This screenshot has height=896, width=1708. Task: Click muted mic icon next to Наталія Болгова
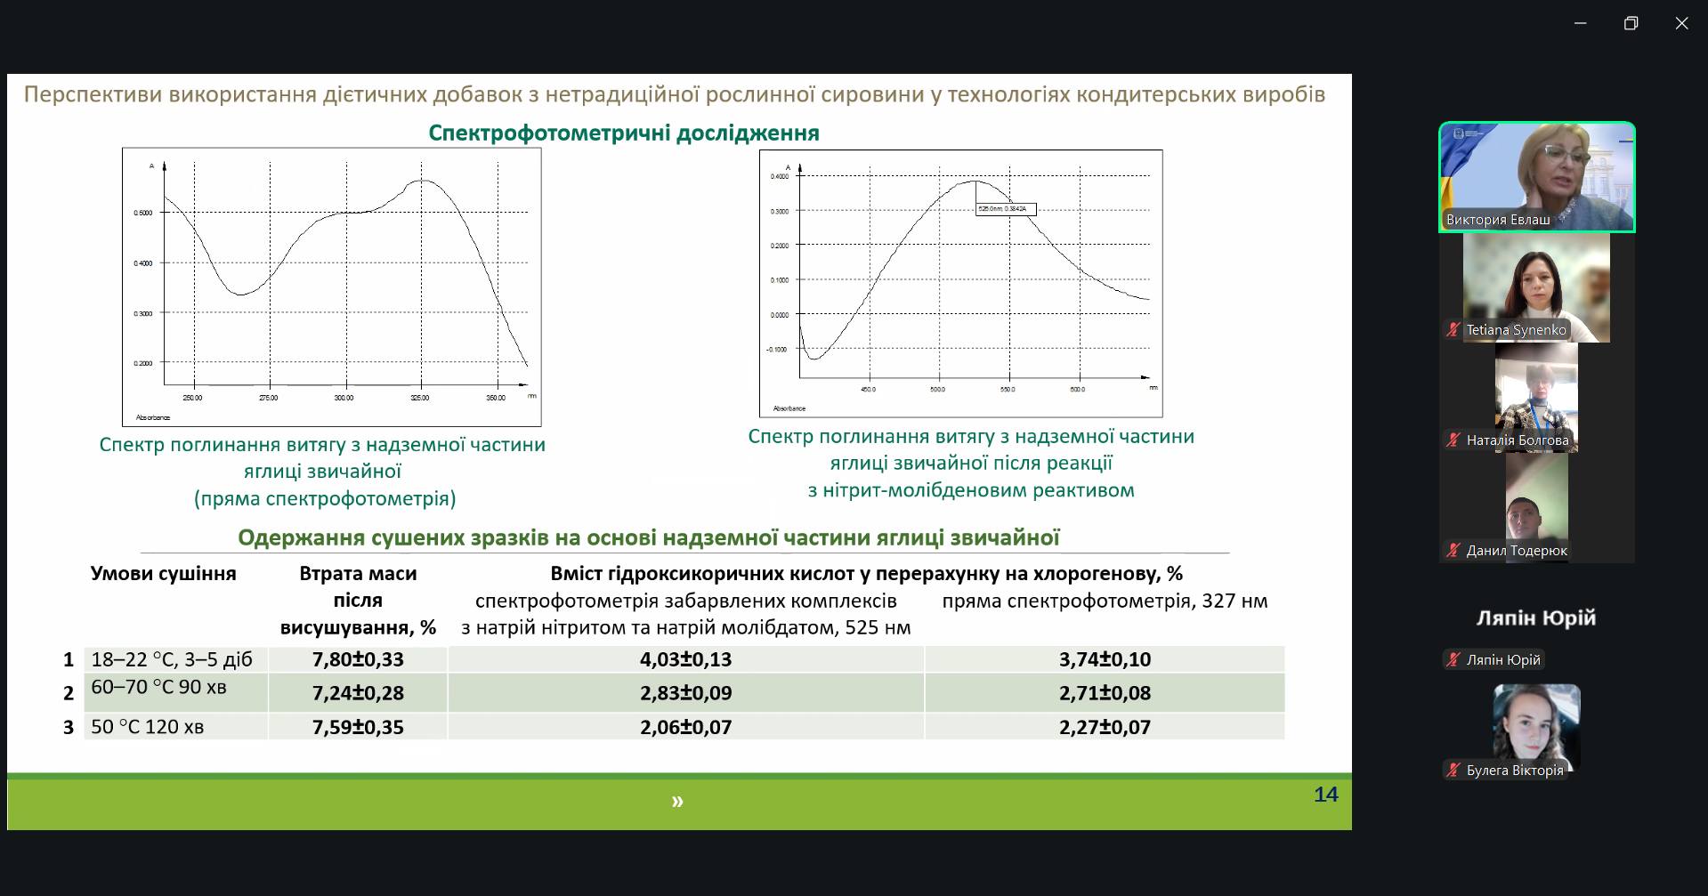(1453, 440)
